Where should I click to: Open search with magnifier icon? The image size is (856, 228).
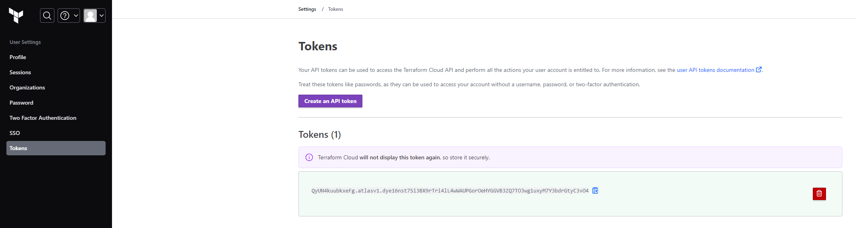click(x=47, y=16)
